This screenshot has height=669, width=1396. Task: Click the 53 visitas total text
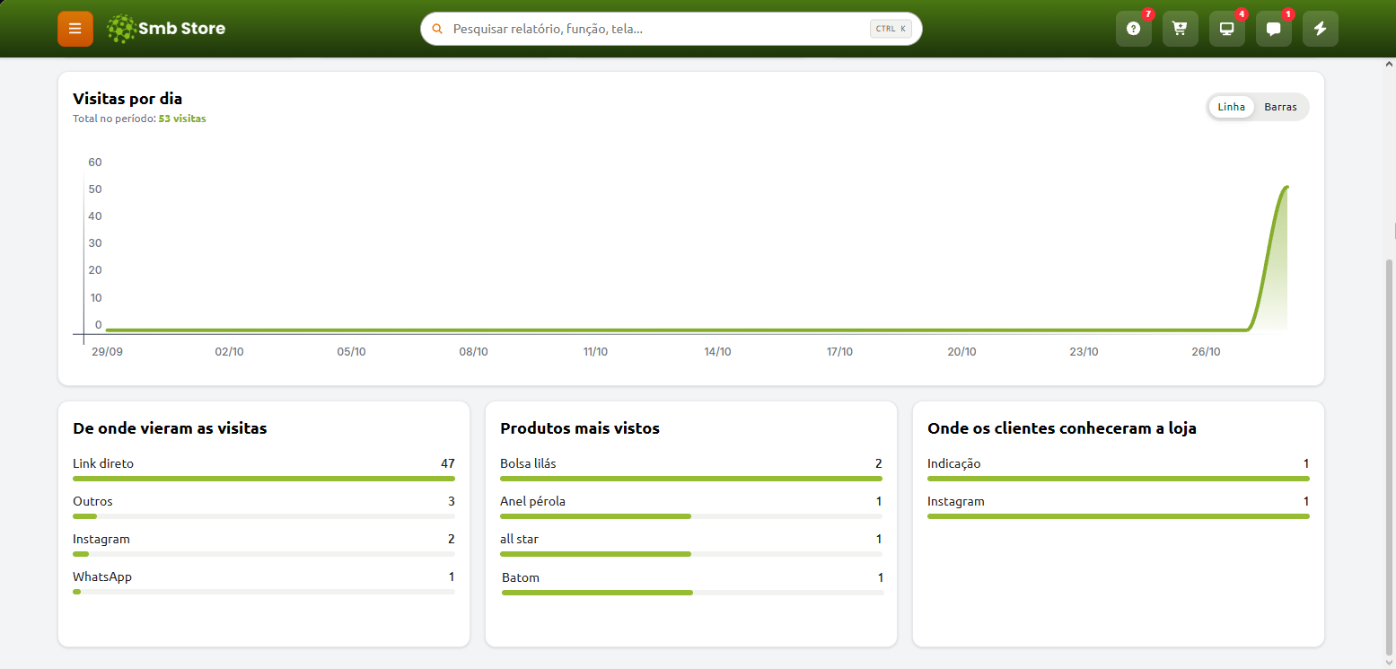pos(182,119)
